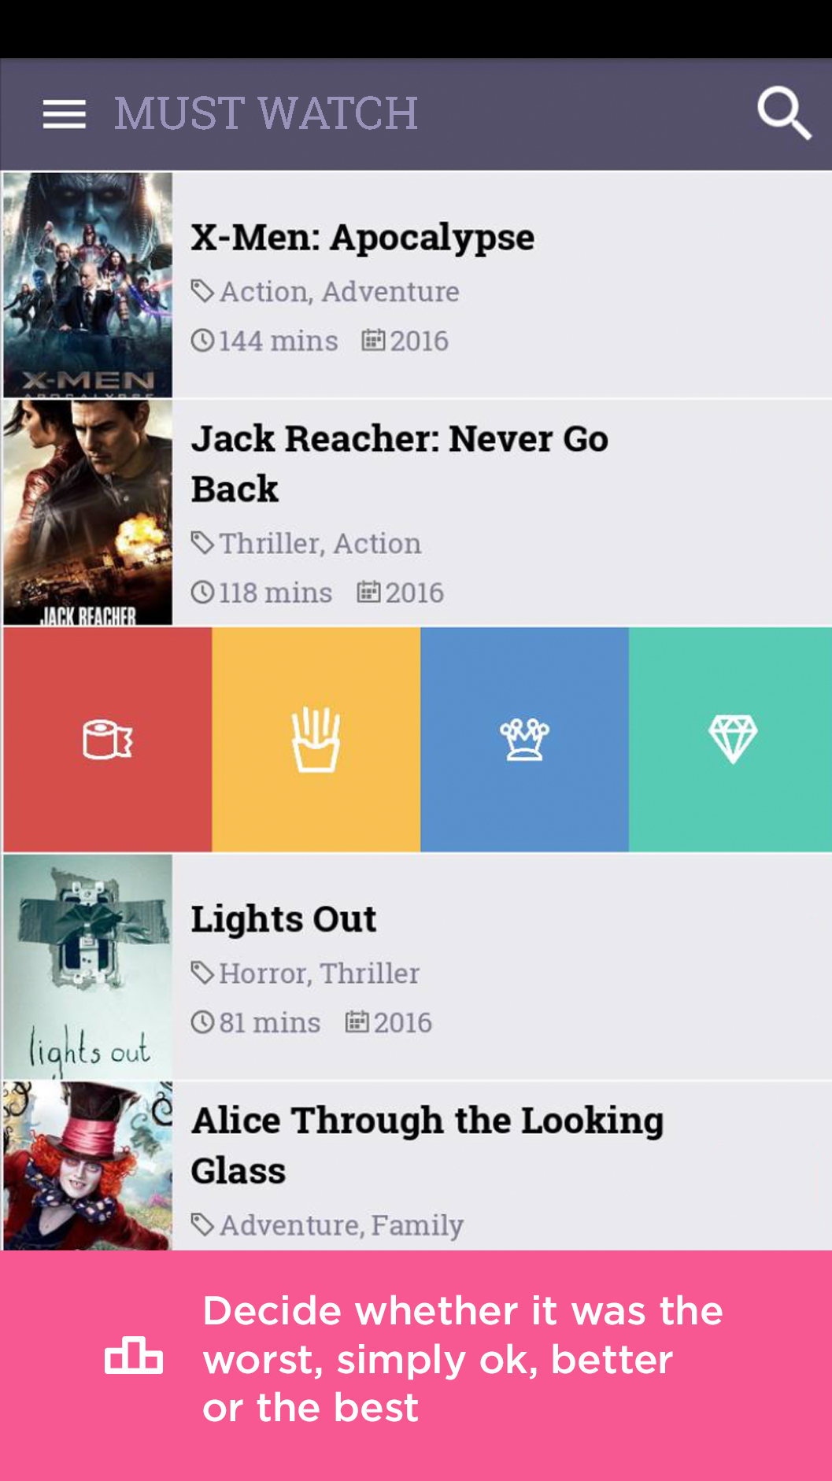Open Jack Reacher: Never Go Back entry
The height and width of the screenshot is (1481, 832).
[x=399, y=464]
